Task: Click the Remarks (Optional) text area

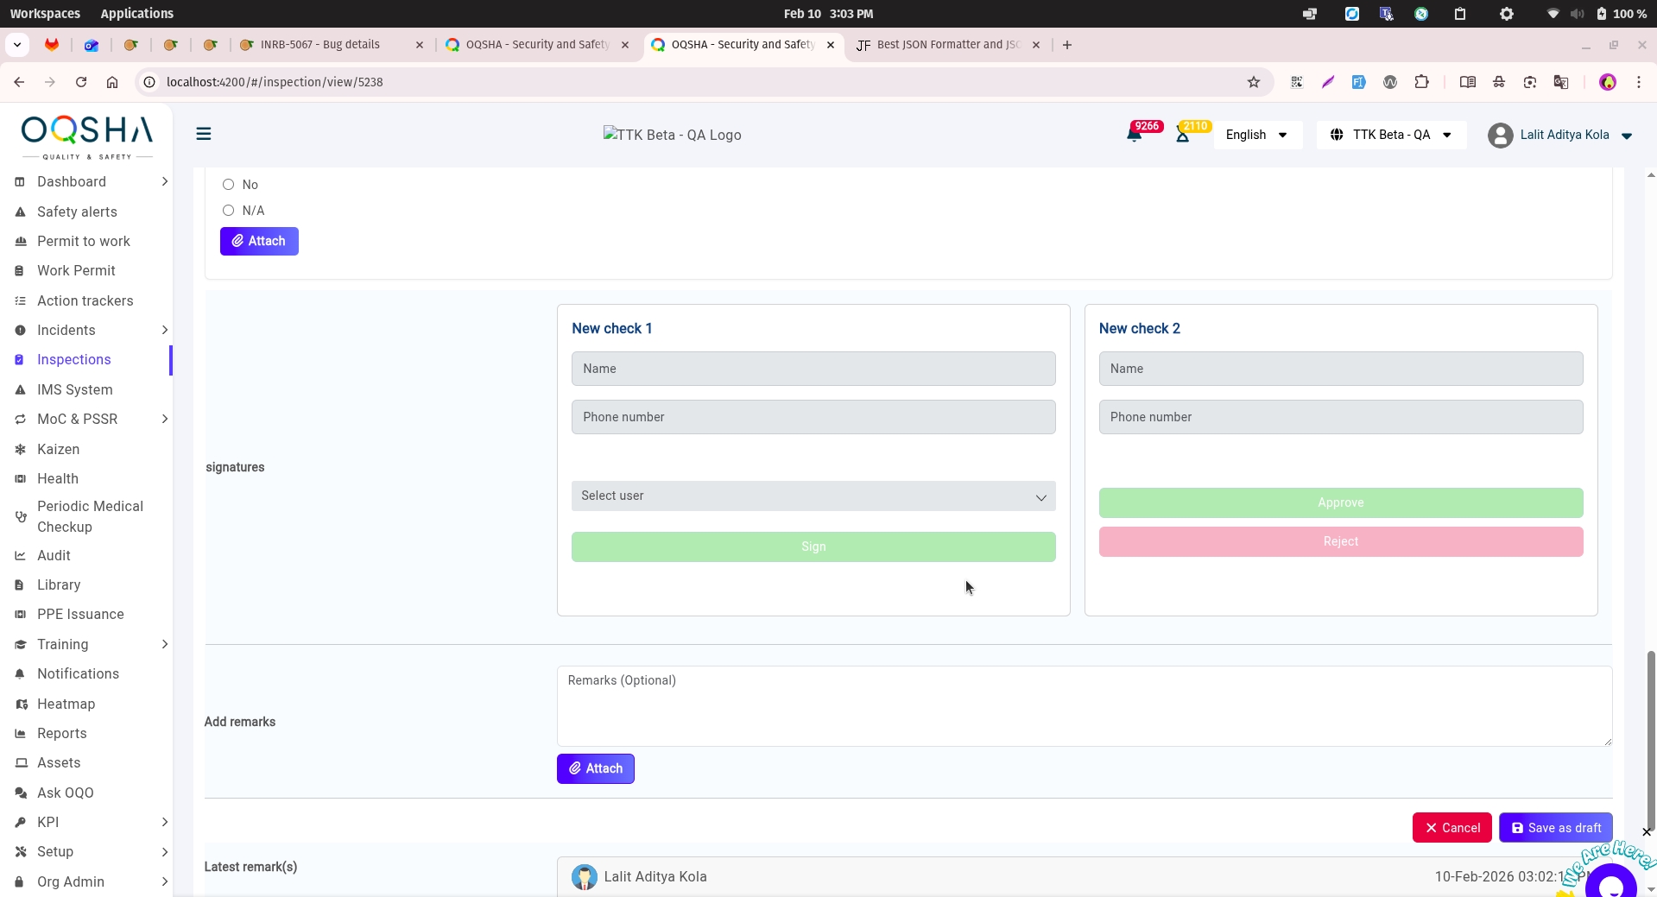Action: [1084, 705]
